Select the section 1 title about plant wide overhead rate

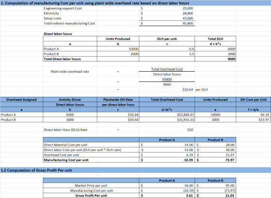pos(95,3)
